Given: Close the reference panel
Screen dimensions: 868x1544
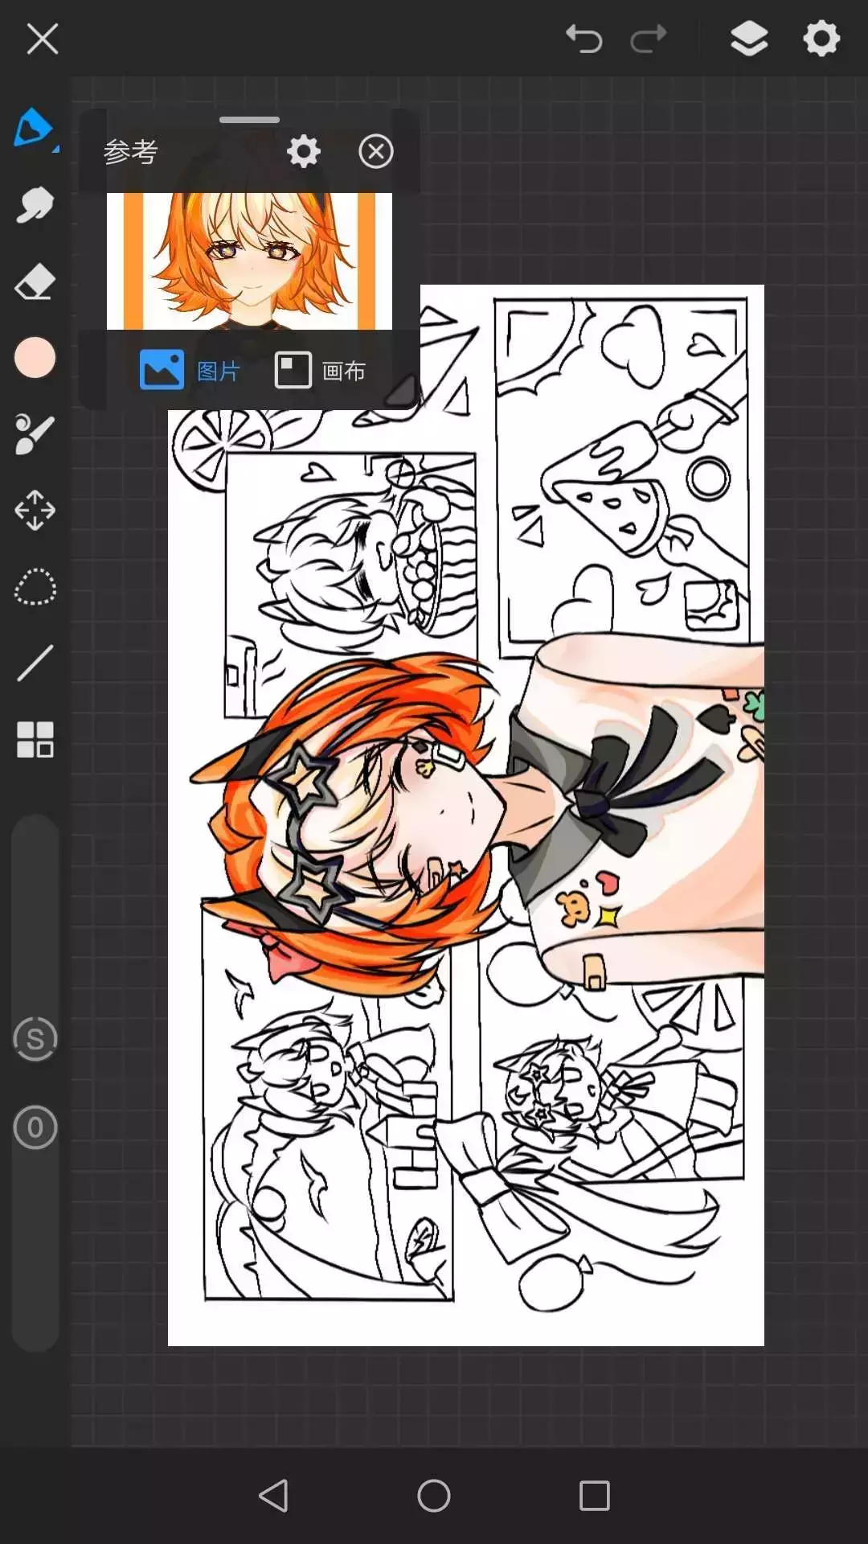Looking at the screenshot, I should (375, 151).
